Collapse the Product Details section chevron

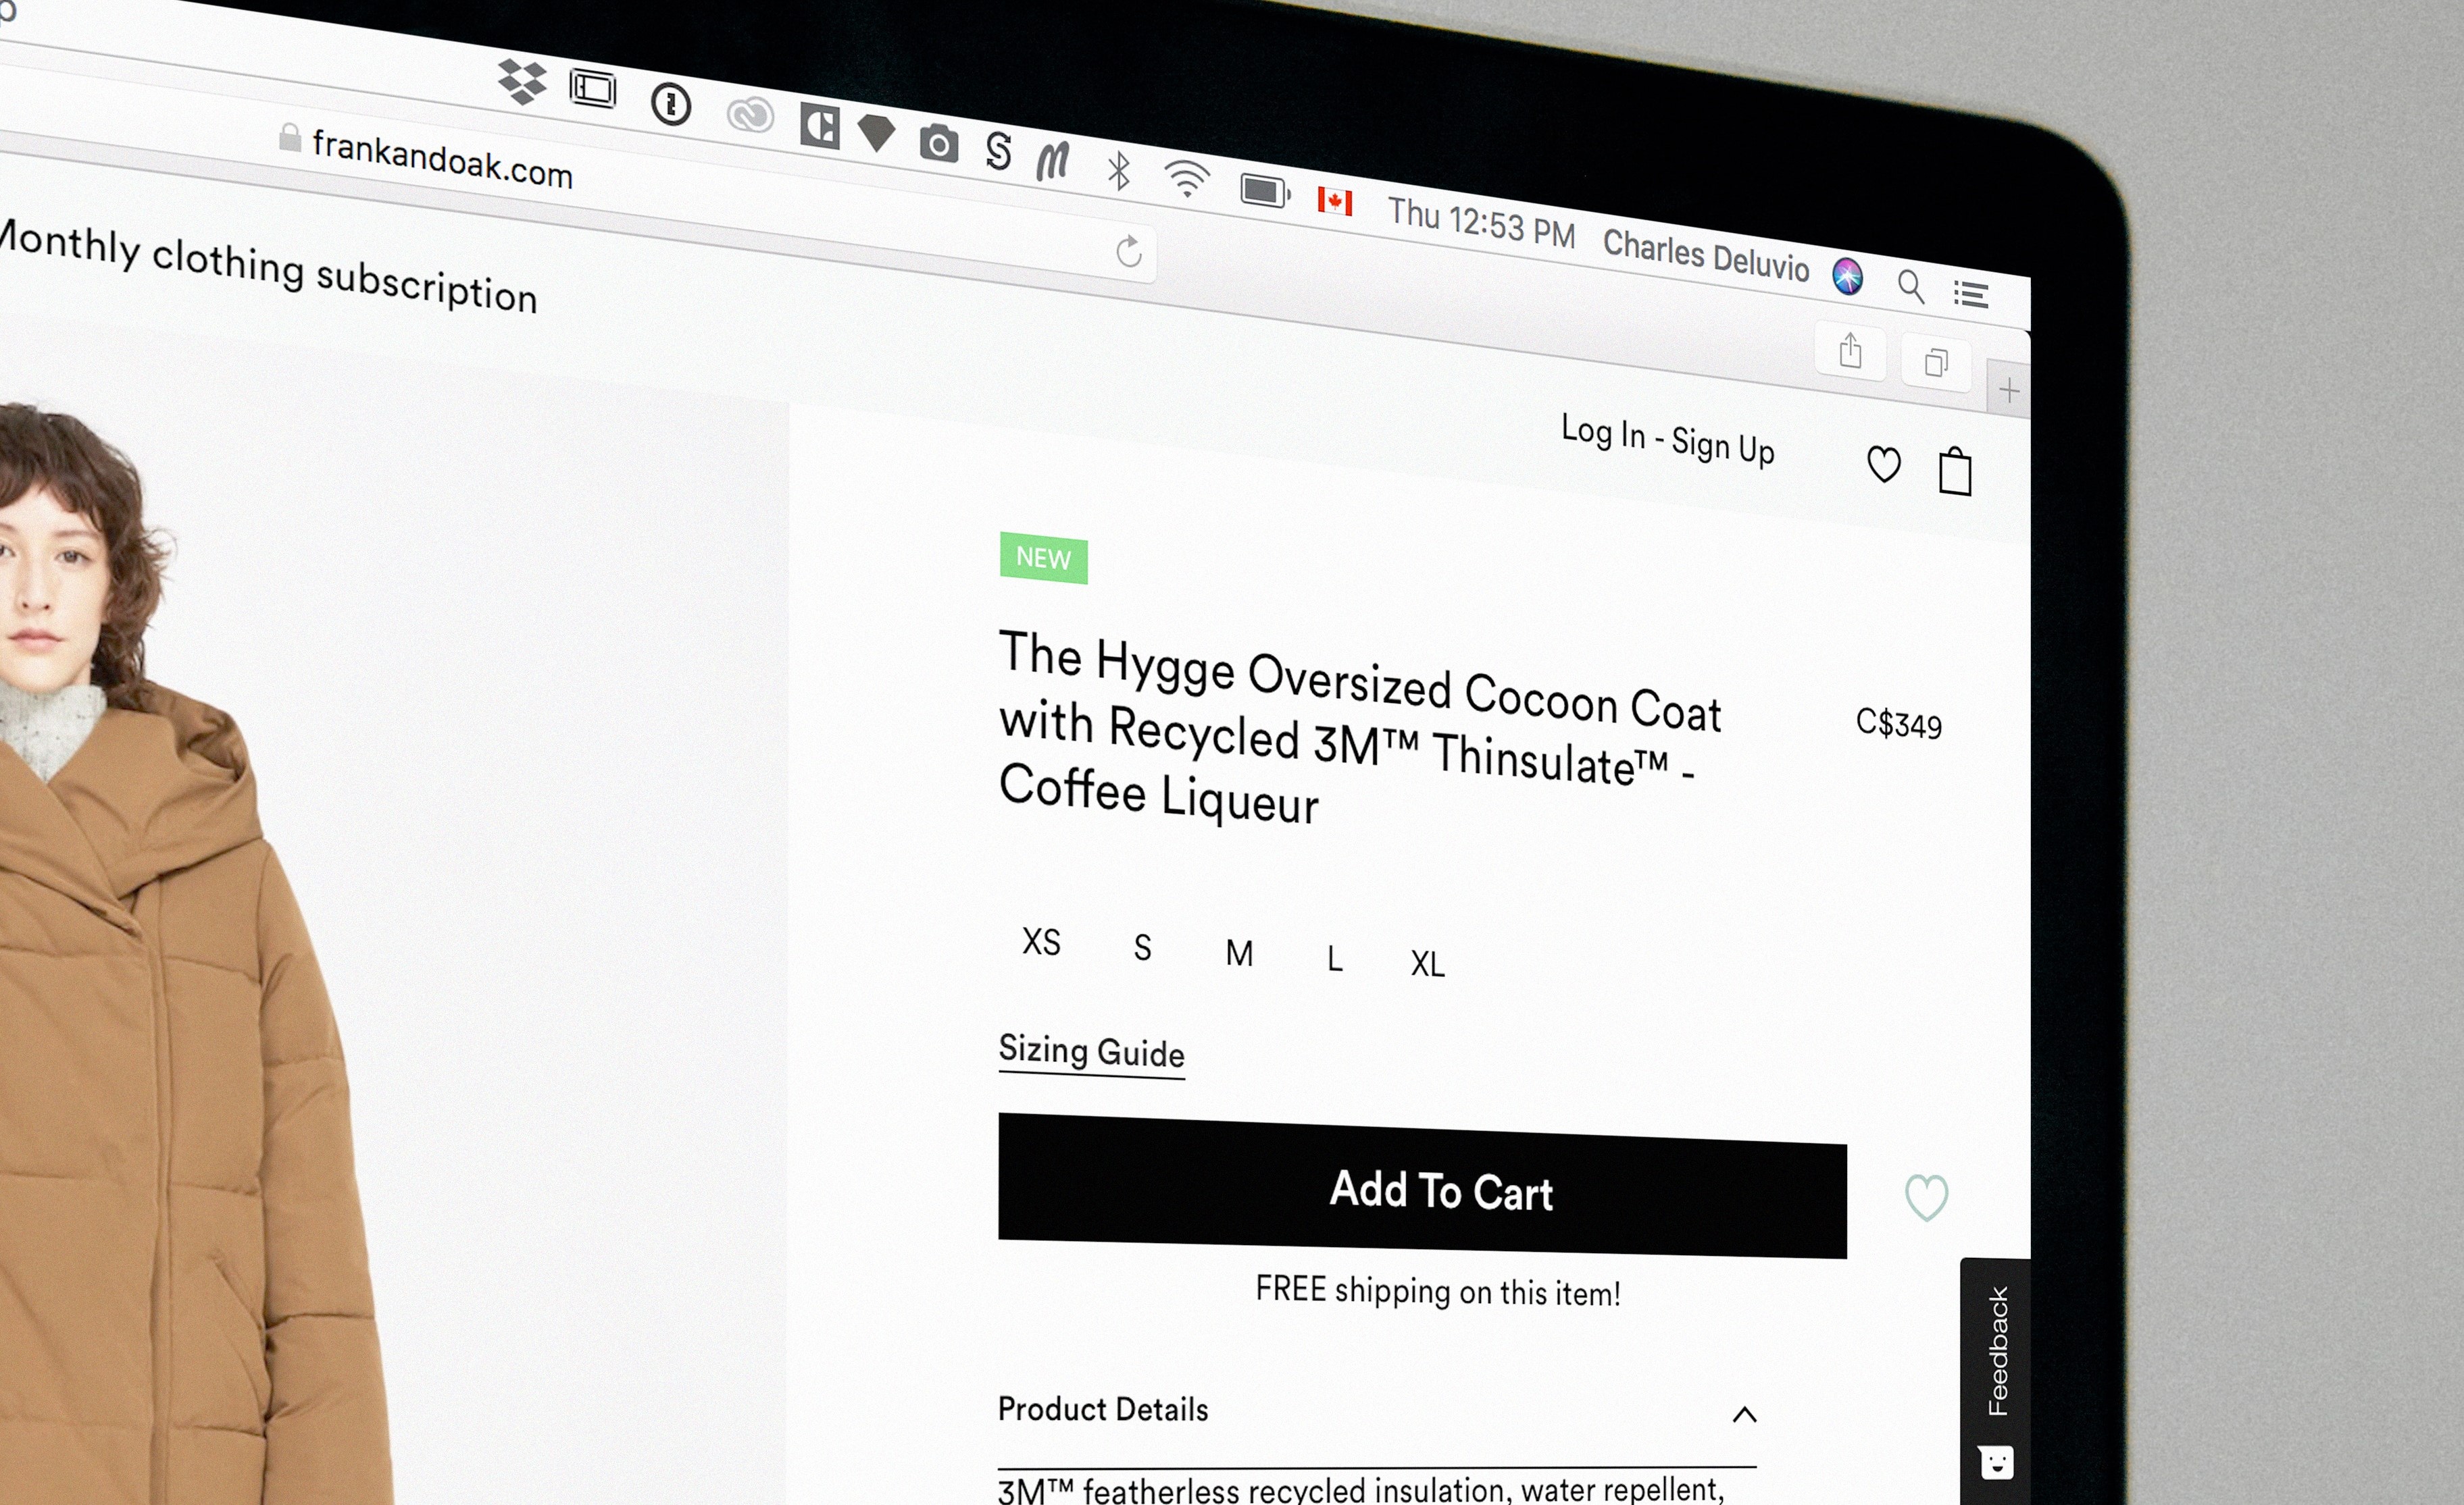pos(1744,1414)
